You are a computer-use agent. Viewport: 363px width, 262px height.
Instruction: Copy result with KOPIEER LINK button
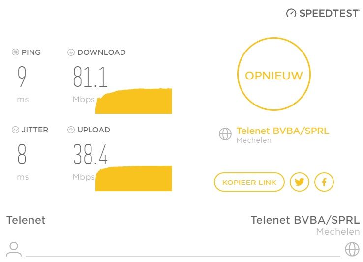[249, 182]
